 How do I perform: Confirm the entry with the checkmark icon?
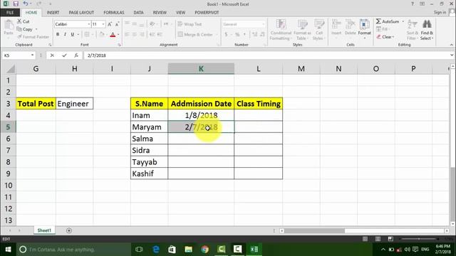tap(64, 55)
